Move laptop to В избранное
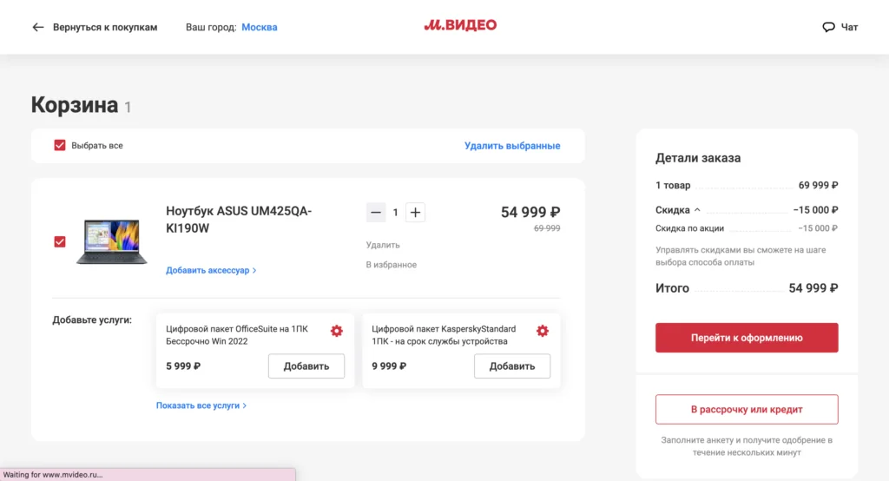The width and height of the screenshot is (889, 481). tap(391, 265)
